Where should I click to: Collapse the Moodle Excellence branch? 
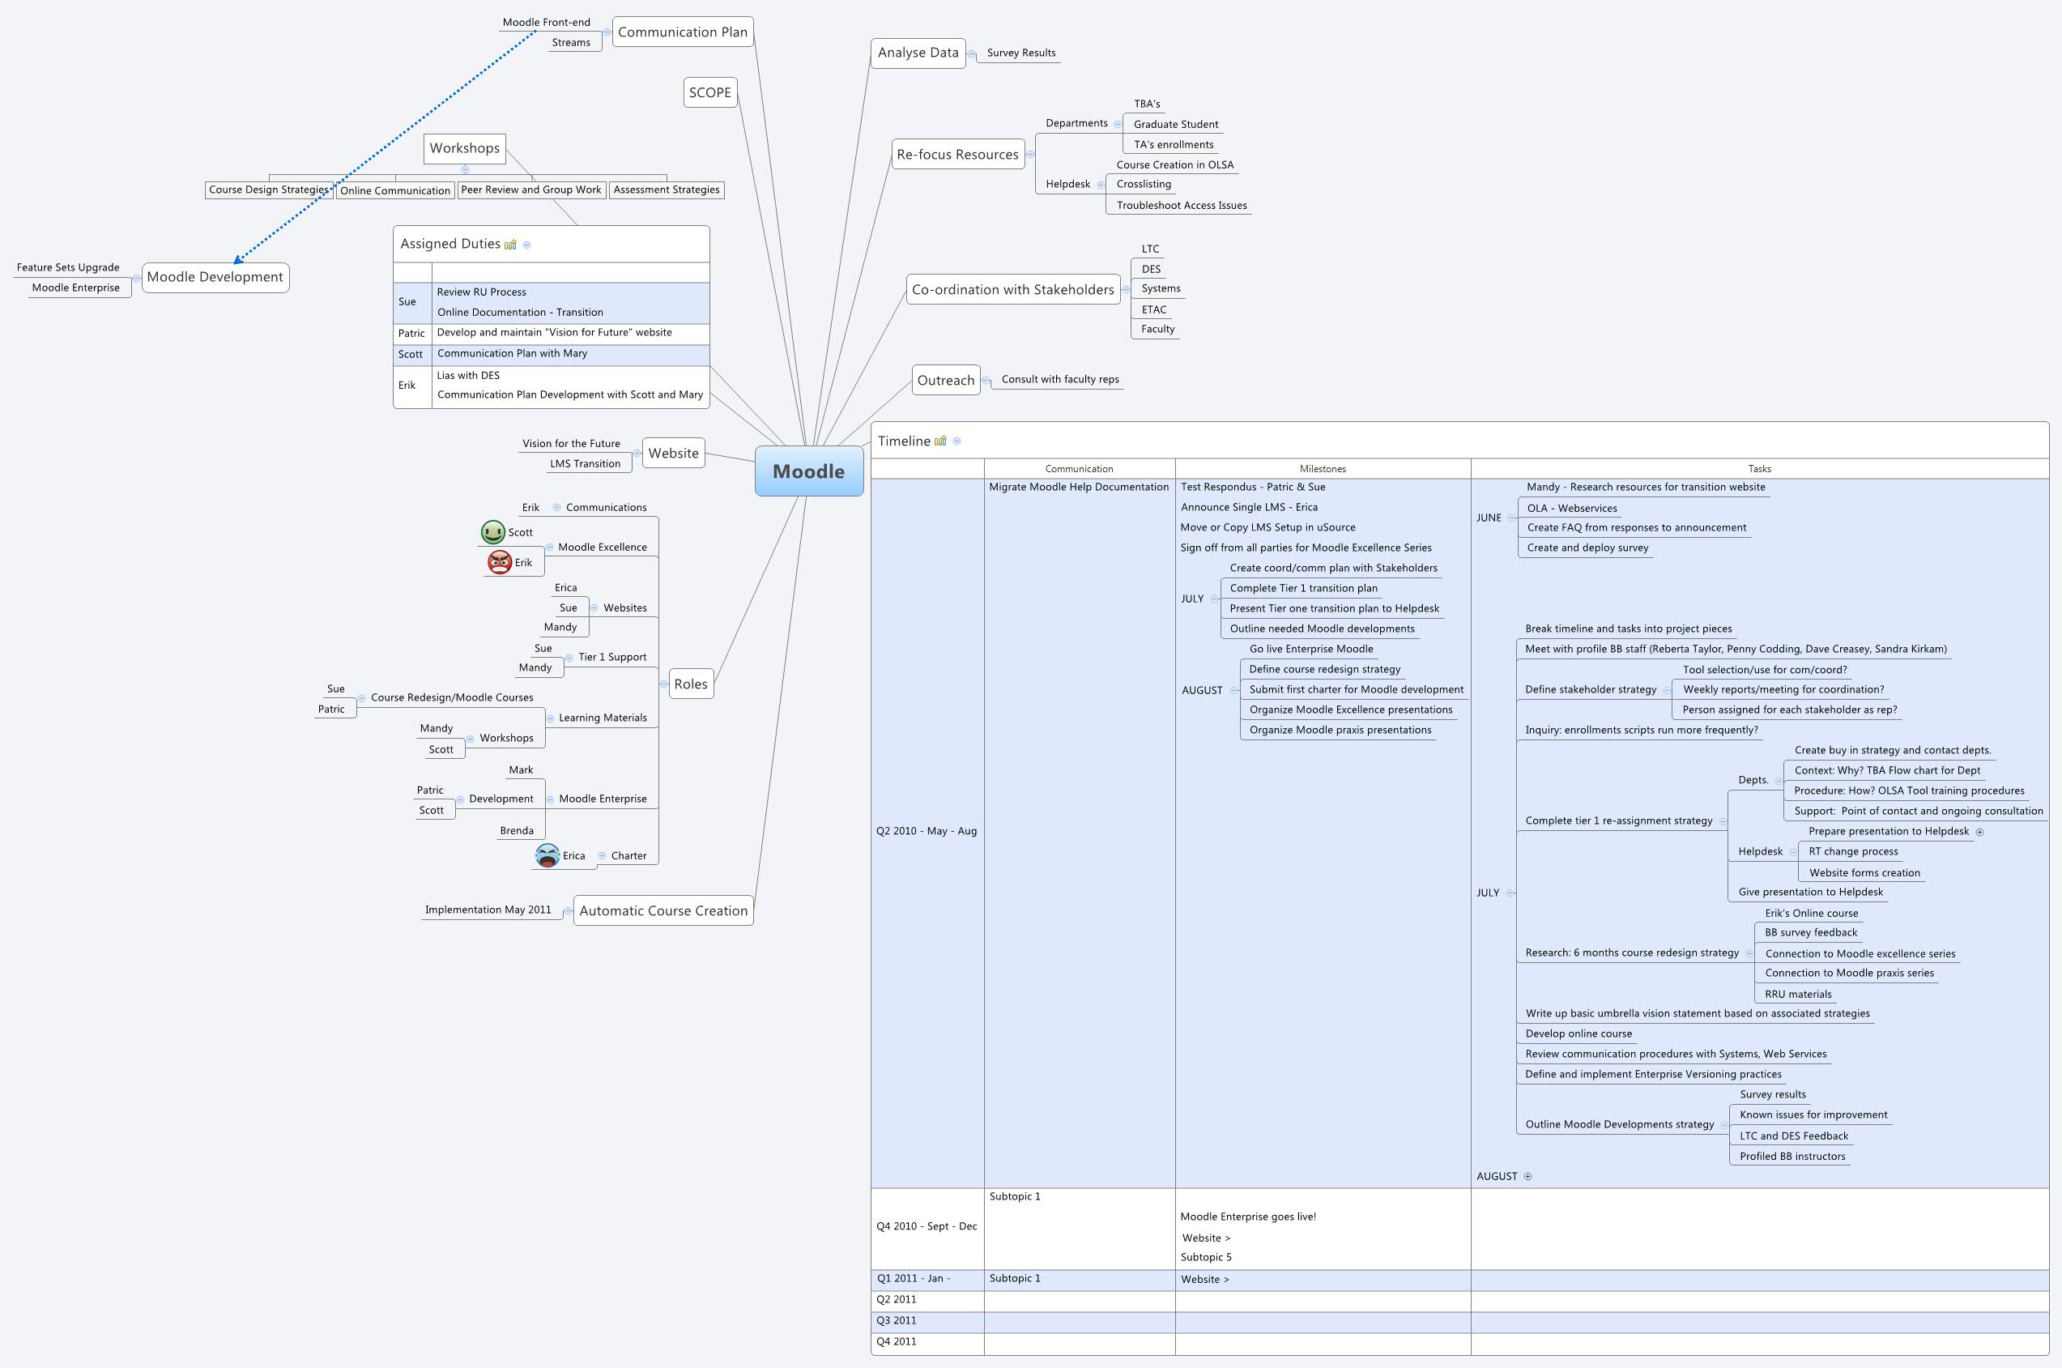pos(551,548)
